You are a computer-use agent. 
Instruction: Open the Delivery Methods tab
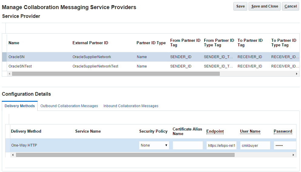tap(20, 106)
